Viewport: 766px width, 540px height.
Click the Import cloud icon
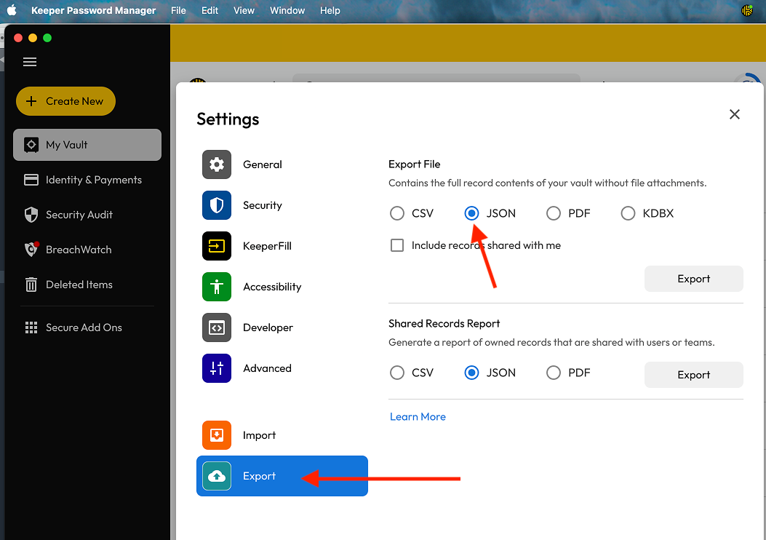click(217, 435)
